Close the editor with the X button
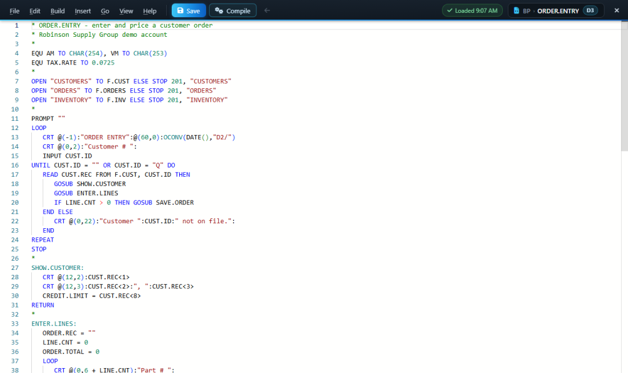The image size is (628, 373). (x=617, y=10)
